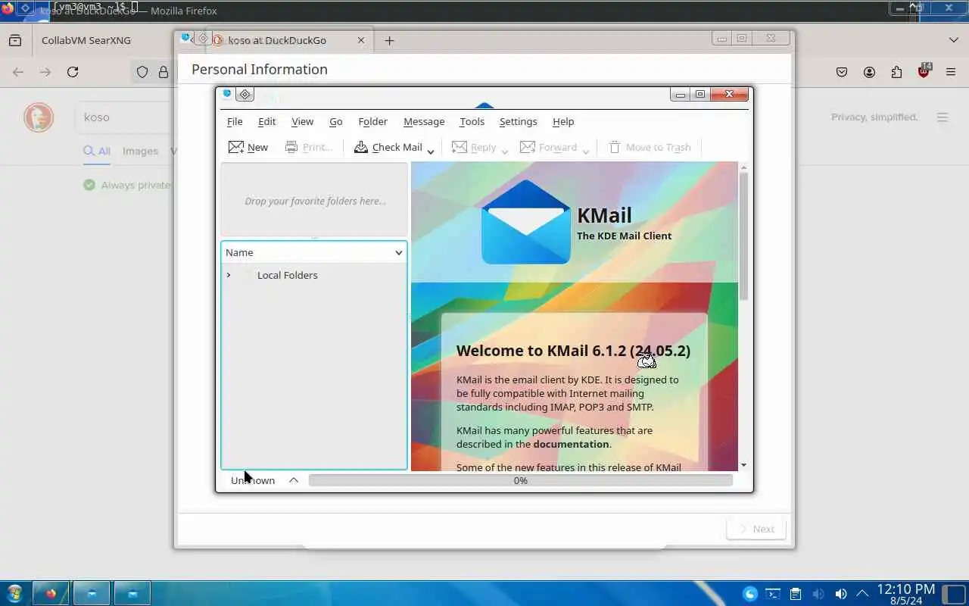Viewport: 969px width, 606px height.
Task: Click DuckDuckGo logo on the web page
Action: click(39, 117)
